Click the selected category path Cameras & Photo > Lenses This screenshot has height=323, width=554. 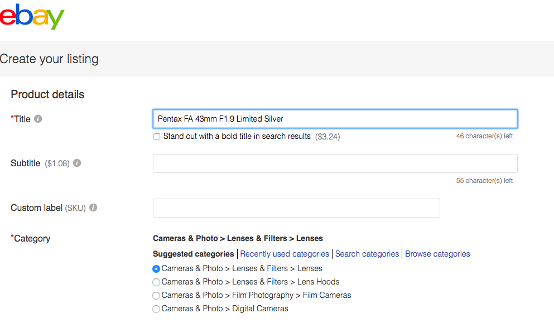(238, 238)
